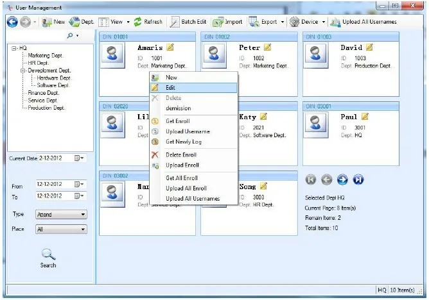Viewport: 429px width, 300px height.
Task: Open Batch Edit from toolbar
Action: coord(188,22)
